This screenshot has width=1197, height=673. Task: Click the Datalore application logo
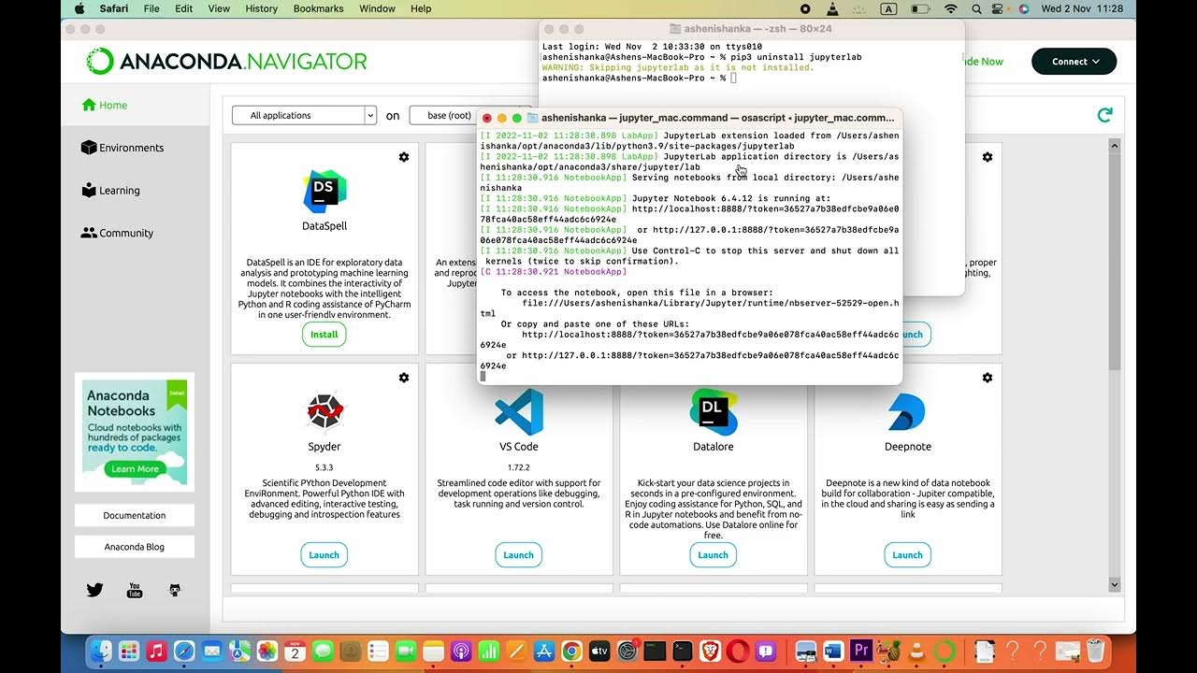[714, 412]
